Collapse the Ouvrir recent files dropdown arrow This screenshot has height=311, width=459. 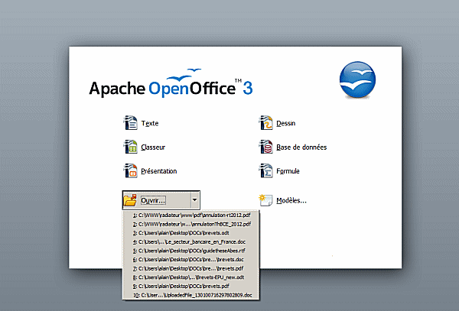click(195, 200)
